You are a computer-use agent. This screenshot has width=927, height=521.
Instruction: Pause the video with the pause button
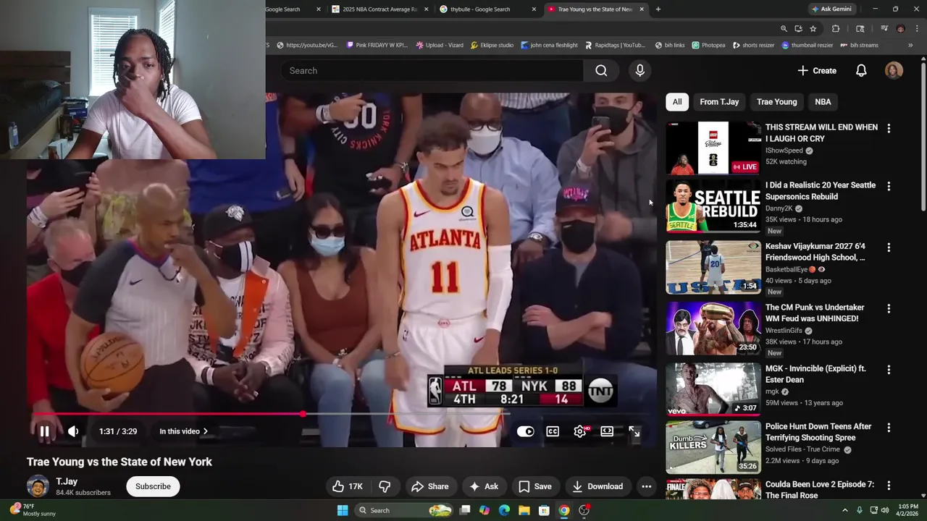[x=44, y=431]
